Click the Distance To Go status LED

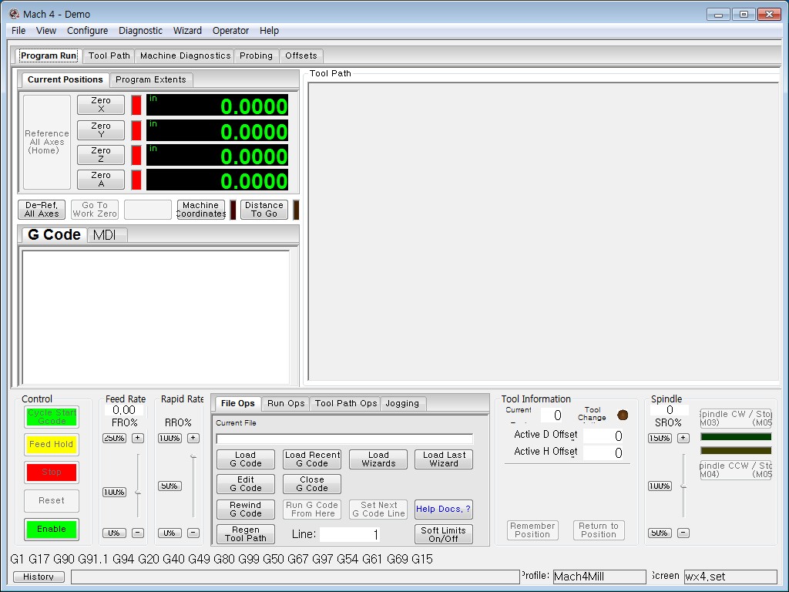pos(297,210)
